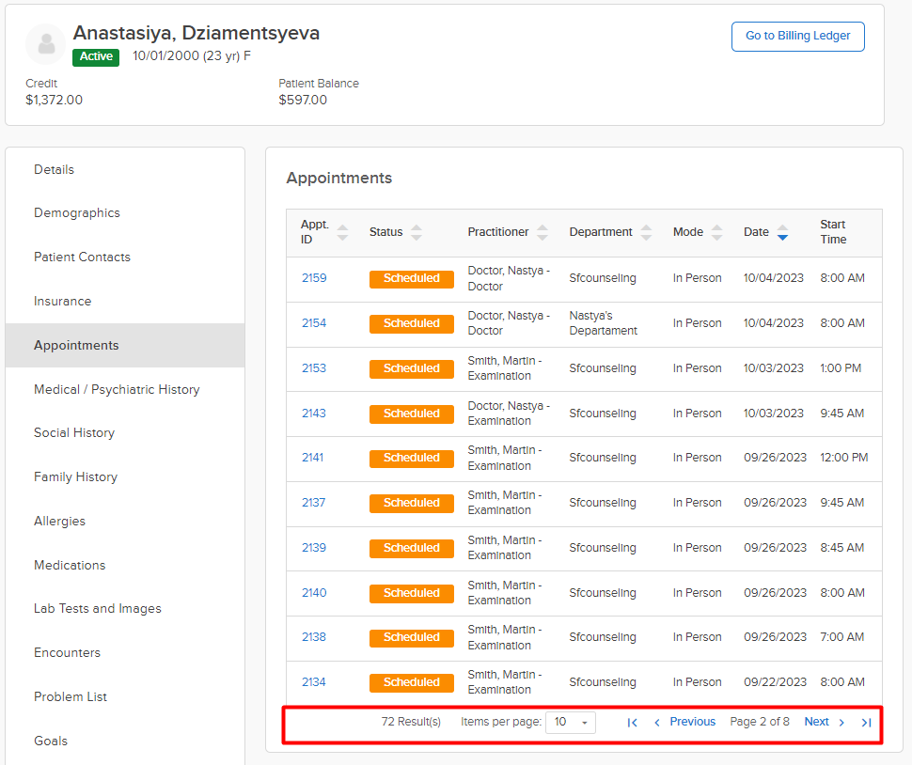The image size is (912, 765).
Task: Open appointment 2137 link
Action: [313, 503]
